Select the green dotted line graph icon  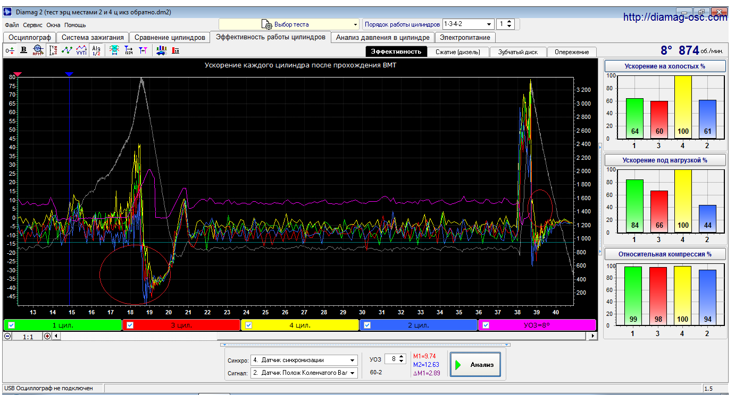click(x=67, y=50)
